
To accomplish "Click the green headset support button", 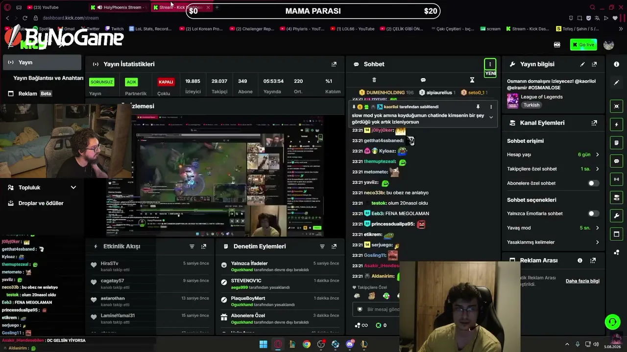I will [x=612, y=322].
